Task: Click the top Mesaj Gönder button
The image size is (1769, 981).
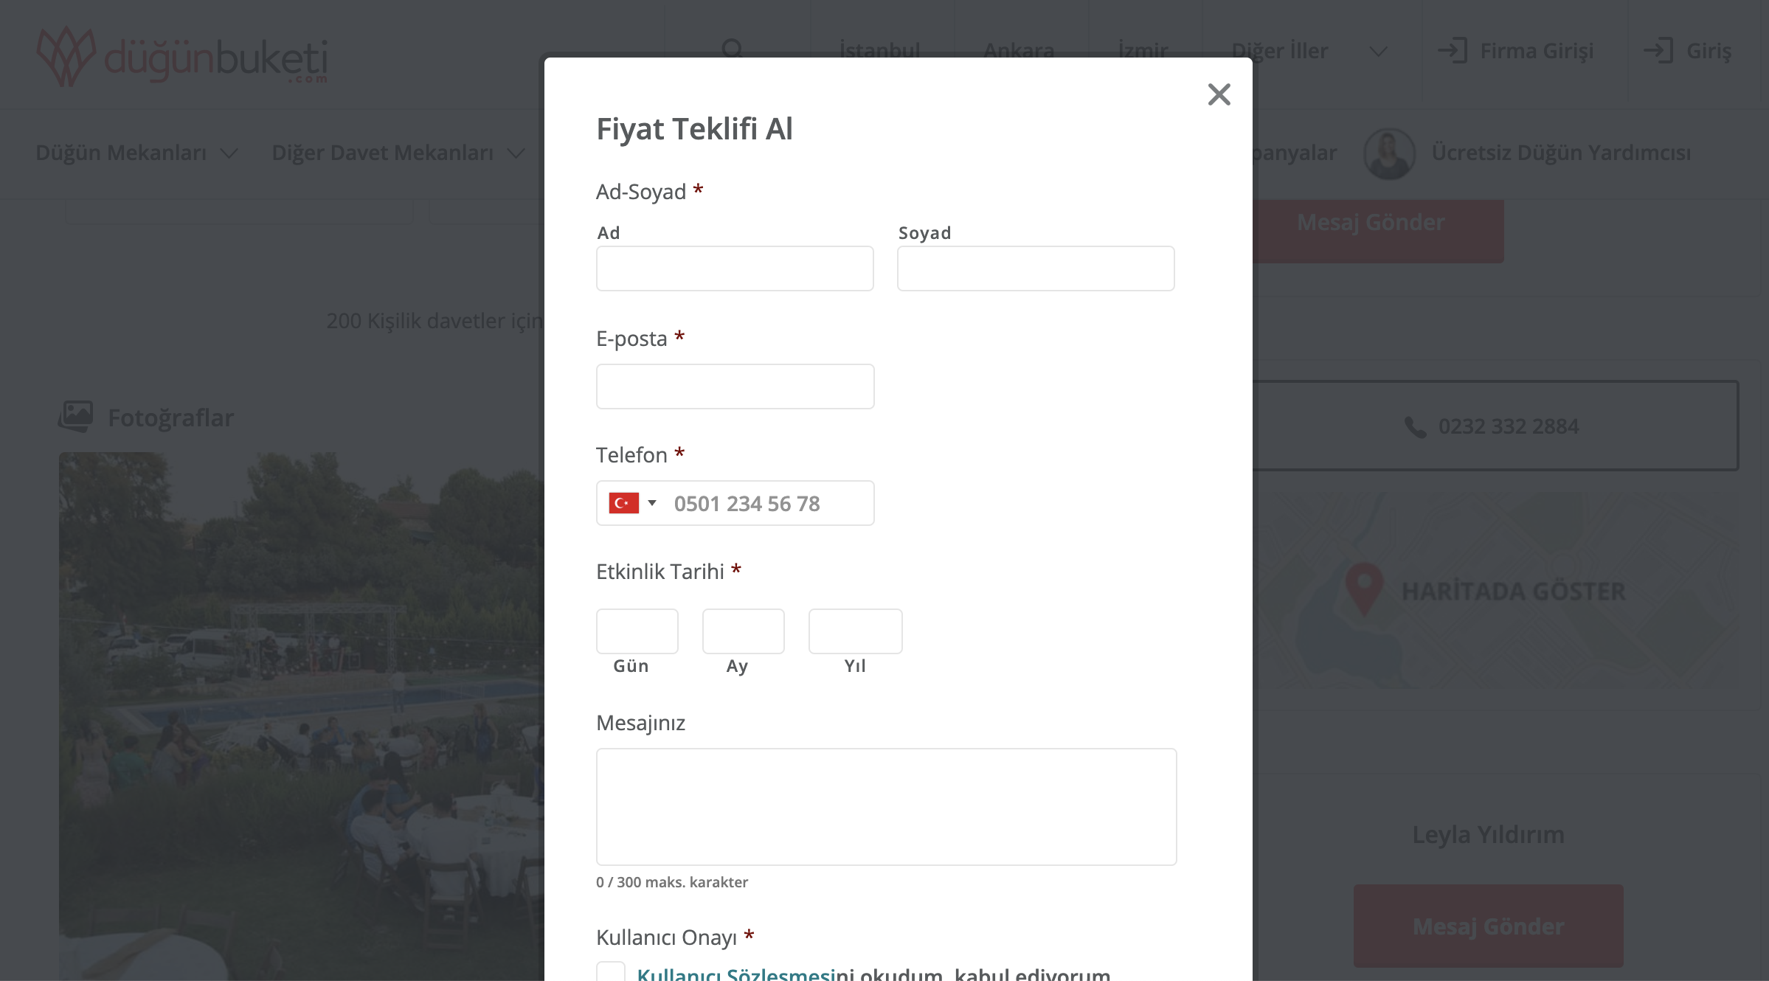Action: tap(1378, 230)
